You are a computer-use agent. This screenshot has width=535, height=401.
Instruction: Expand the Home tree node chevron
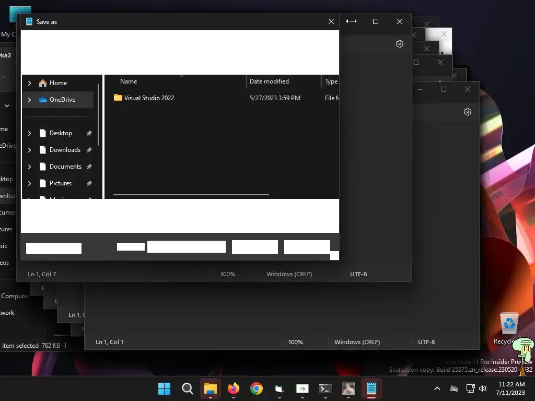30,83
